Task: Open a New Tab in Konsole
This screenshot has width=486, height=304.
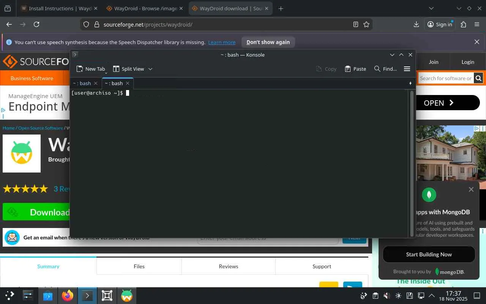Action: click(91, 69)
